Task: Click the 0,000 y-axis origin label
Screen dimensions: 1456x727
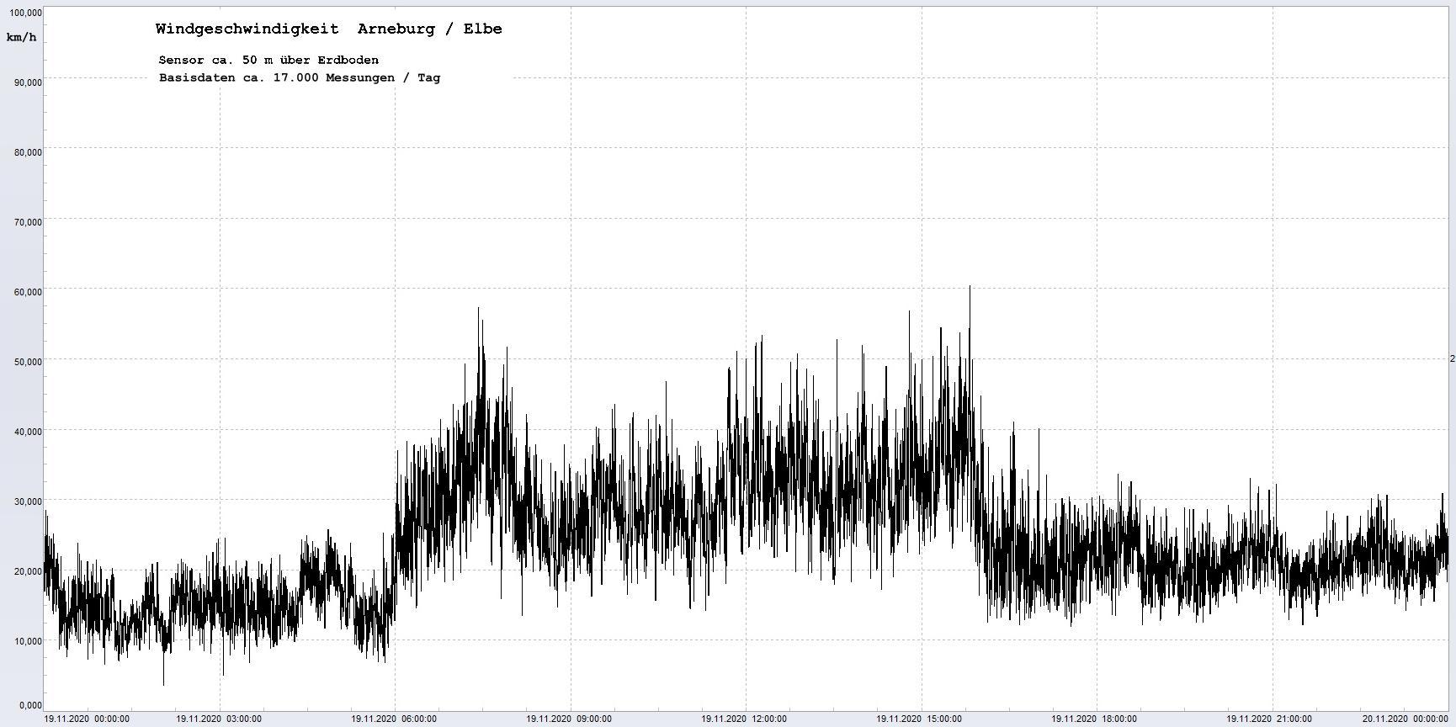Action: pos(29,705)
